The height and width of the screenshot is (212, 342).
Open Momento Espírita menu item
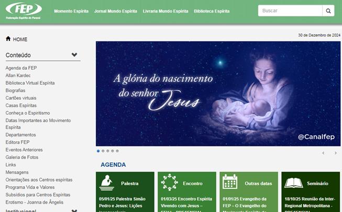pos(71,11)
